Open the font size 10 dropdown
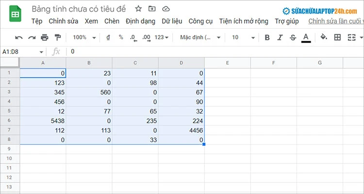Screen dimensions: 364x194 (x=244, y=37)
